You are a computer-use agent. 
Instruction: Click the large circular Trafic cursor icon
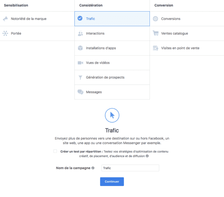[x=112, y=115]
